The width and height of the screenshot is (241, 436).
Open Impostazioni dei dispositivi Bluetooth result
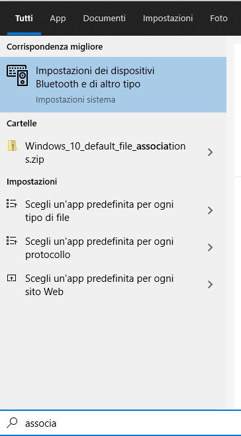[113, 85]
